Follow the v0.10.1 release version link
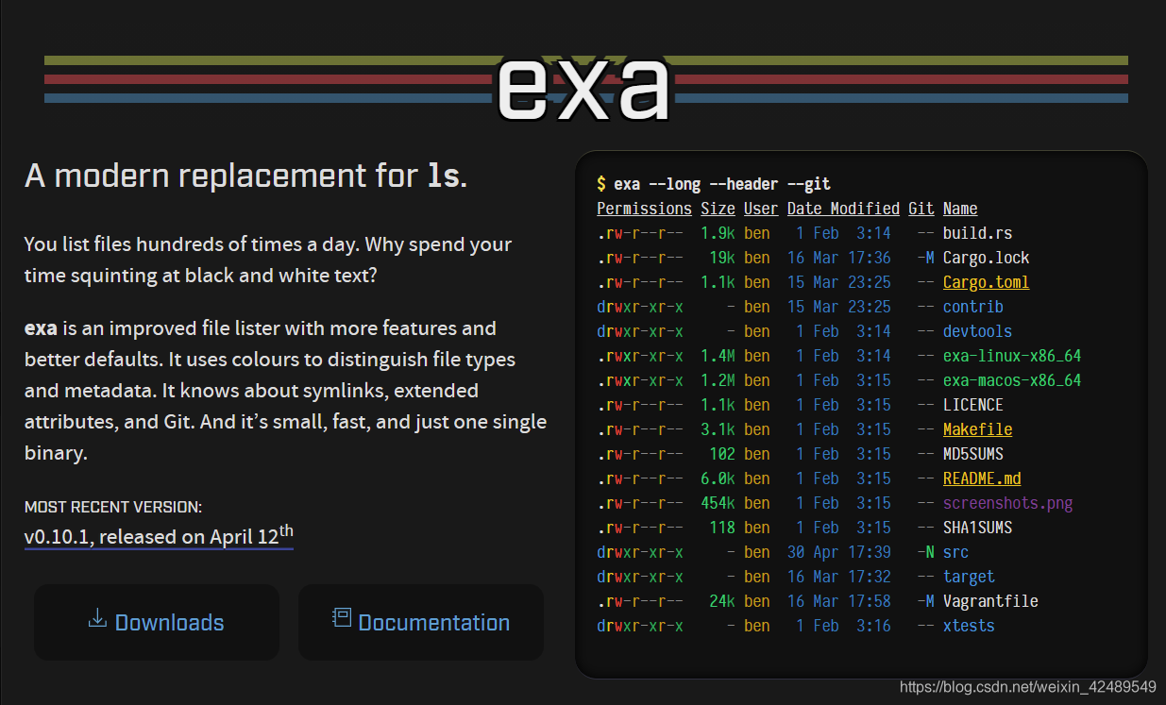The image size is (1166, 705). (x=159, y=535)
